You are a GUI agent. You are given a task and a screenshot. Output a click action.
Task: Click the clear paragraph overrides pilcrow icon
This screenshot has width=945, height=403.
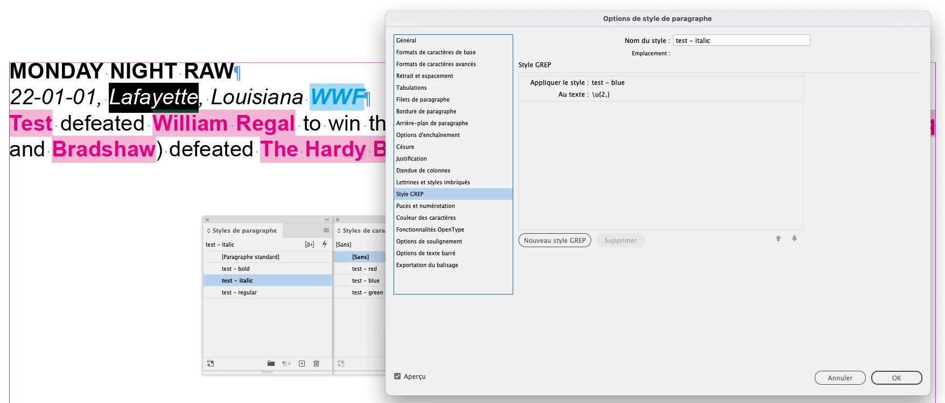[286, 364]
